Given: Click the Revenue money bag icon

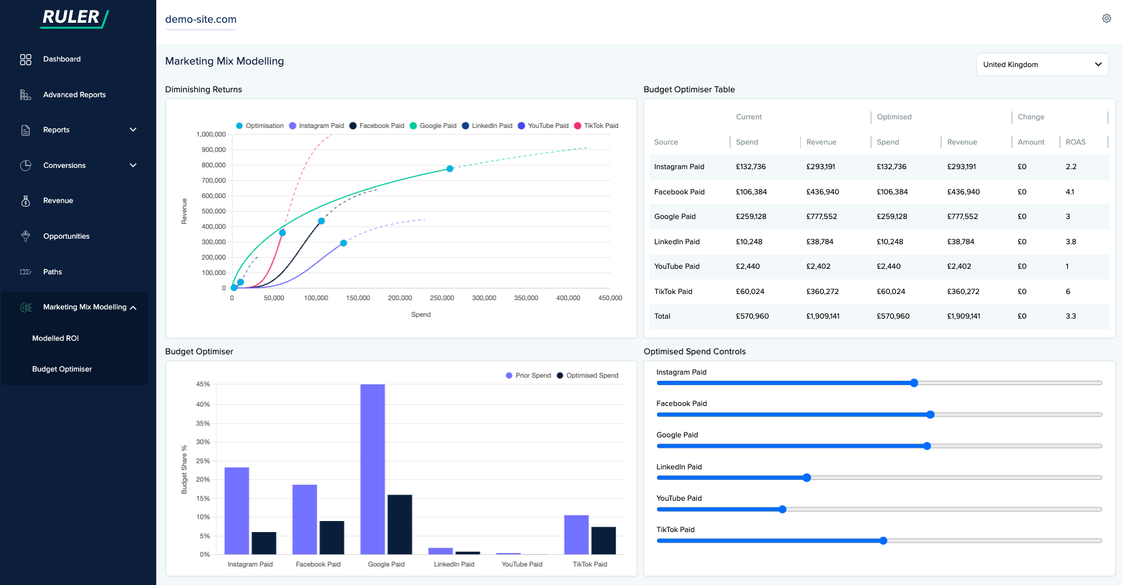Looking at the screenshot, I should (x=25, y=201).
